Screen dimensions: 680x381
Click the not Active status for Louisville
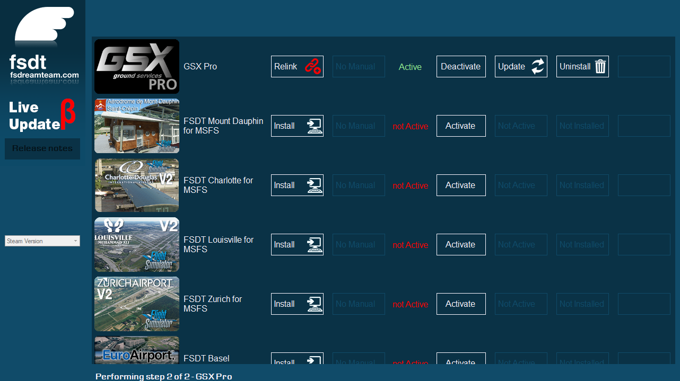[x=410, y=245]
